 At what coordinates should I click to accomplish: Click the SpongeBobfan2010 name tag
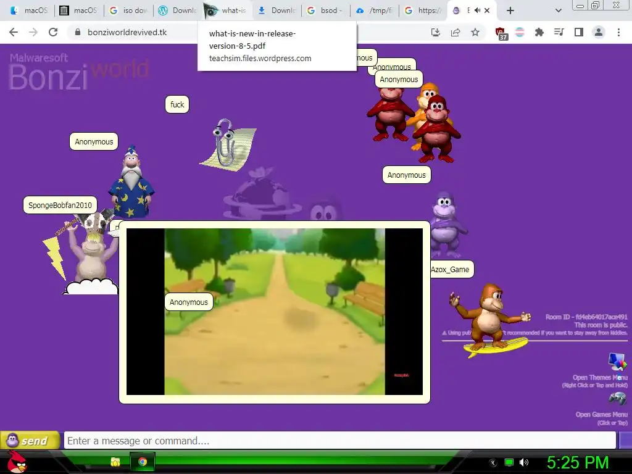pyautogui.click(x=60, y=205)
